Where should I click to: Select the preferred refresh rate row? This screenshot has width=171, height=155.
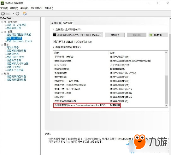coord(87,105)
